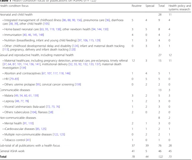The height and width of the screenshot is (160, 192).
Task: Select the 'Non-communicable diseases' section heading
Action: click(x=18, y=118)
